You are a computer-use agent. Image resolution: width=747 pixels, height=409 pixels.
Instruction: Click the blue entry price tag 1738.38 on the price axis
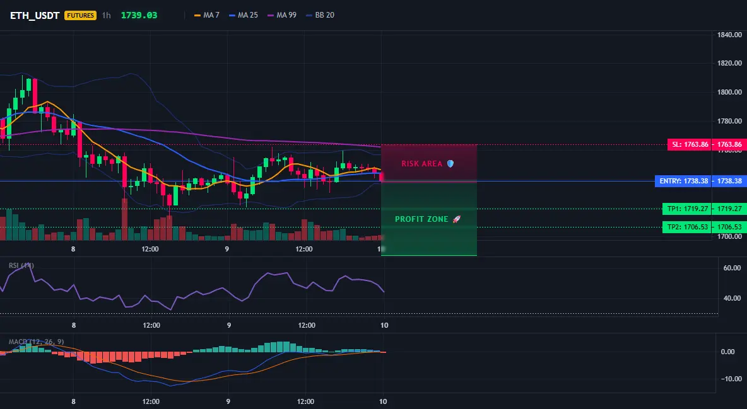pyautogui.click(x=729, y=181)
